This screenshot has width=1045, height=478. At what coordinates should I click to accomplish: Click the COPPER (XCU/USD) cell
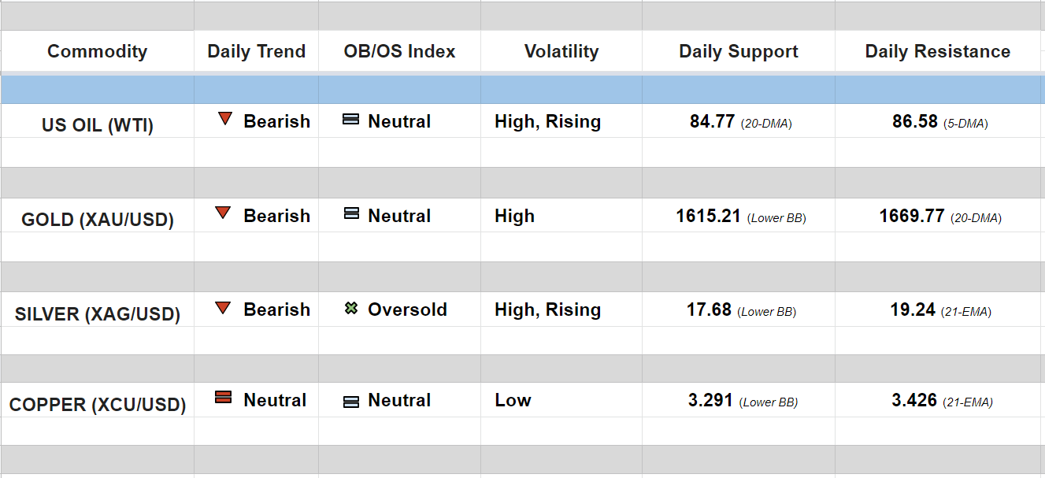[x=98, y=405]
